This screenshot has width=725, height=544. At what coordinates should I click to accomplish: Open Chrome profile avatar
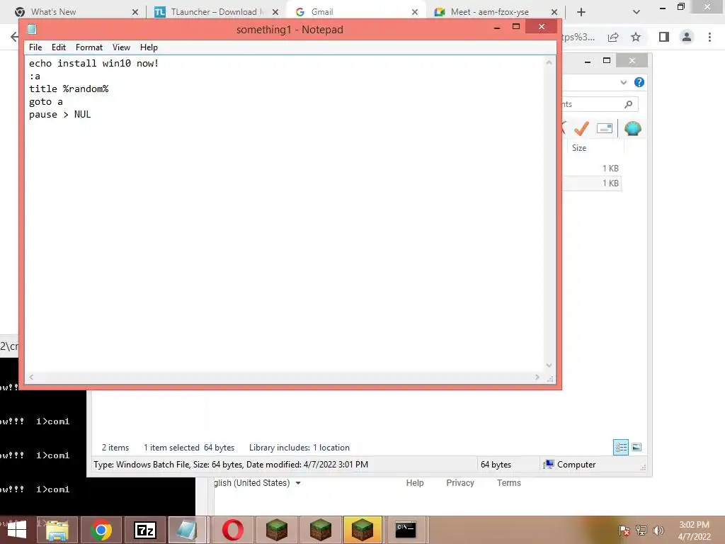[687, 37]
